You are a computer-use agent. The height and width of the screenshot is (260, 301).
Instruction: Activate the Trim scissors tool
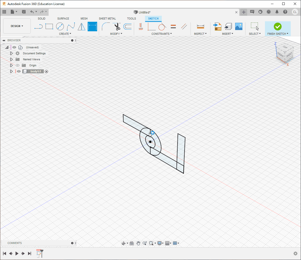pos(117,27)
